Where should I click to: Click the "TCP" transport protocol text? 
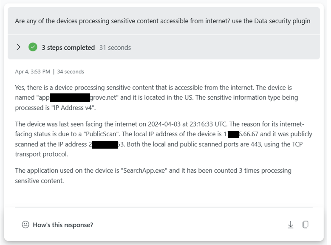pyautogui.click(x=297, y=144)
